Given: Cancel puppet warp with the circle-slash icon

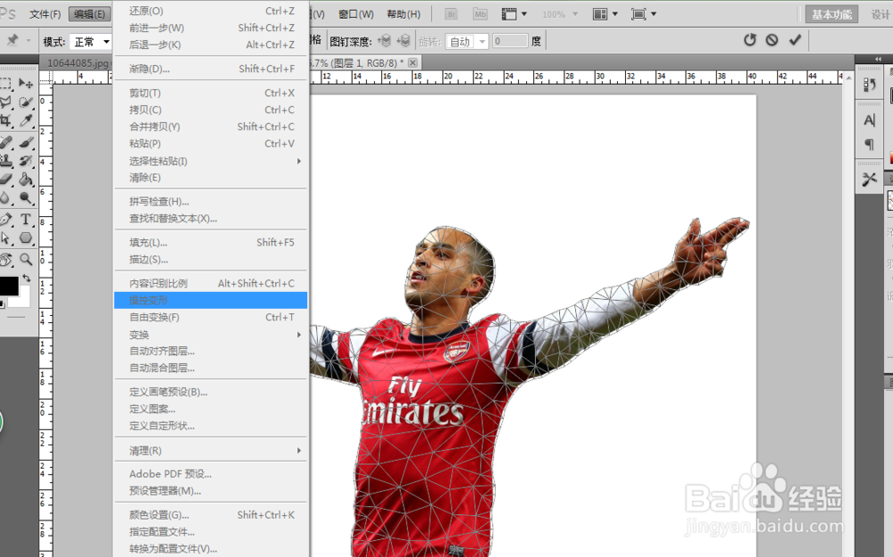Looking at the screenshot, I should pos(772,40).
